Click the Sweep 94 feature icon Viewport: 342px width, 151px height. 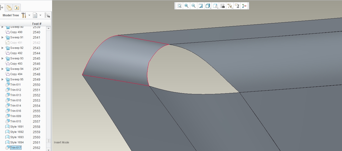click(x=7, y=69)
